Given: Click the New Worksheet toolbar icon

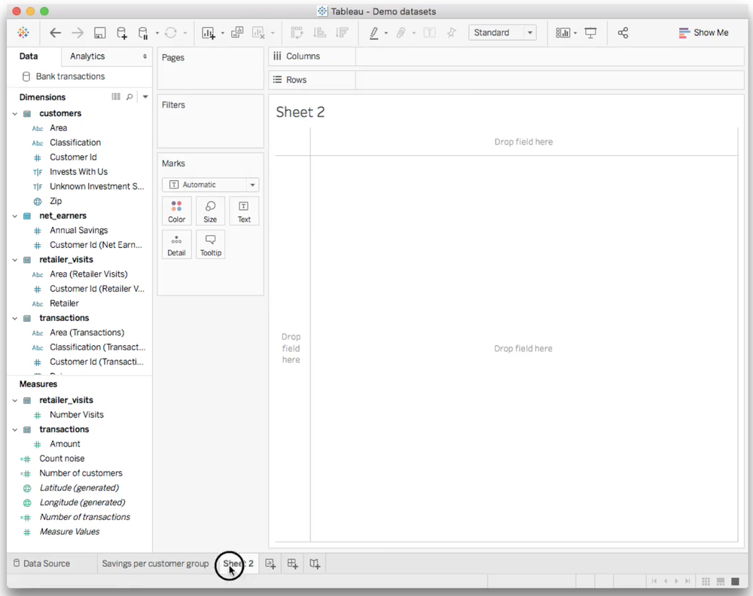Looking at the screenshot, I should coord(208,32).
